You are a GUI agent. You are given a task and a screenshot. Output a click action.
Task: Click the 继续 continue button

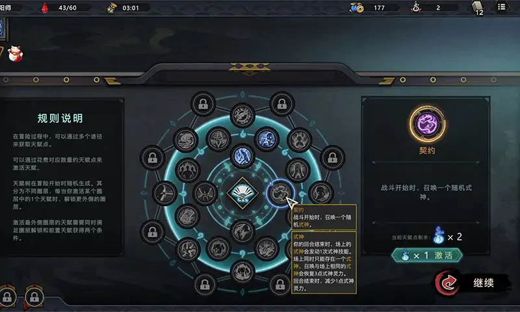[472, 283]
